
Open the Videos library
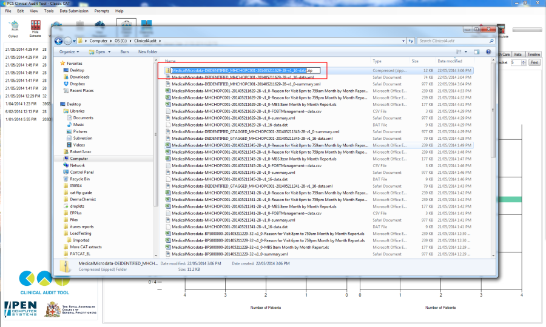[76, 145]
